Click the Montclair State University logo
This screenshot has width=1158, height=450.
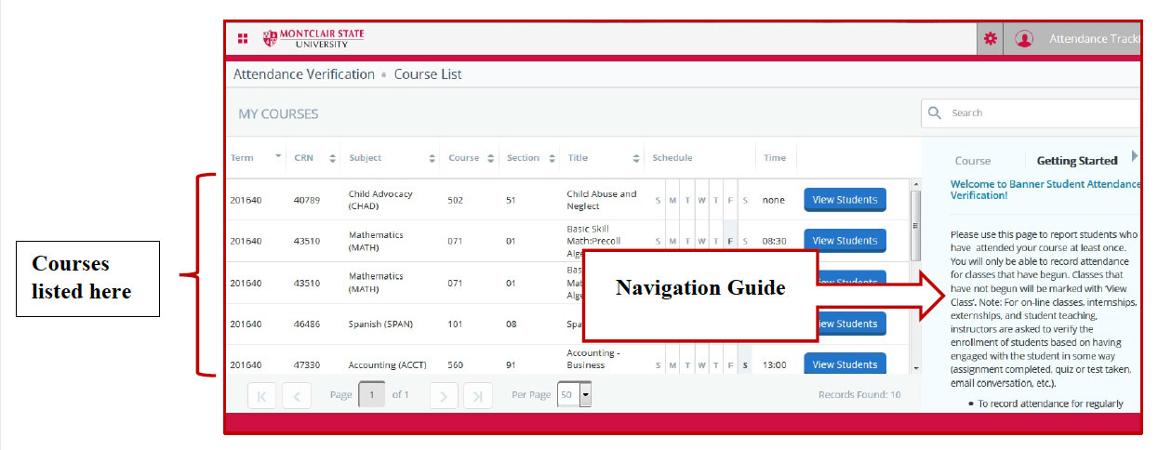click(313, 38)
